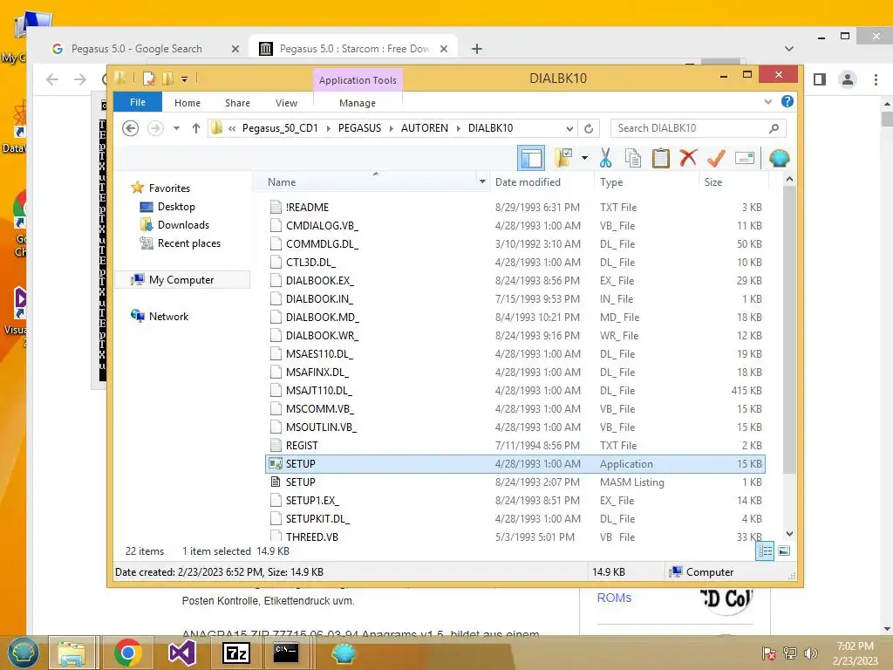
Task: Click the PEGASUS breadcrumb segment
Action: pyautogui.click(x=359, y=128)
